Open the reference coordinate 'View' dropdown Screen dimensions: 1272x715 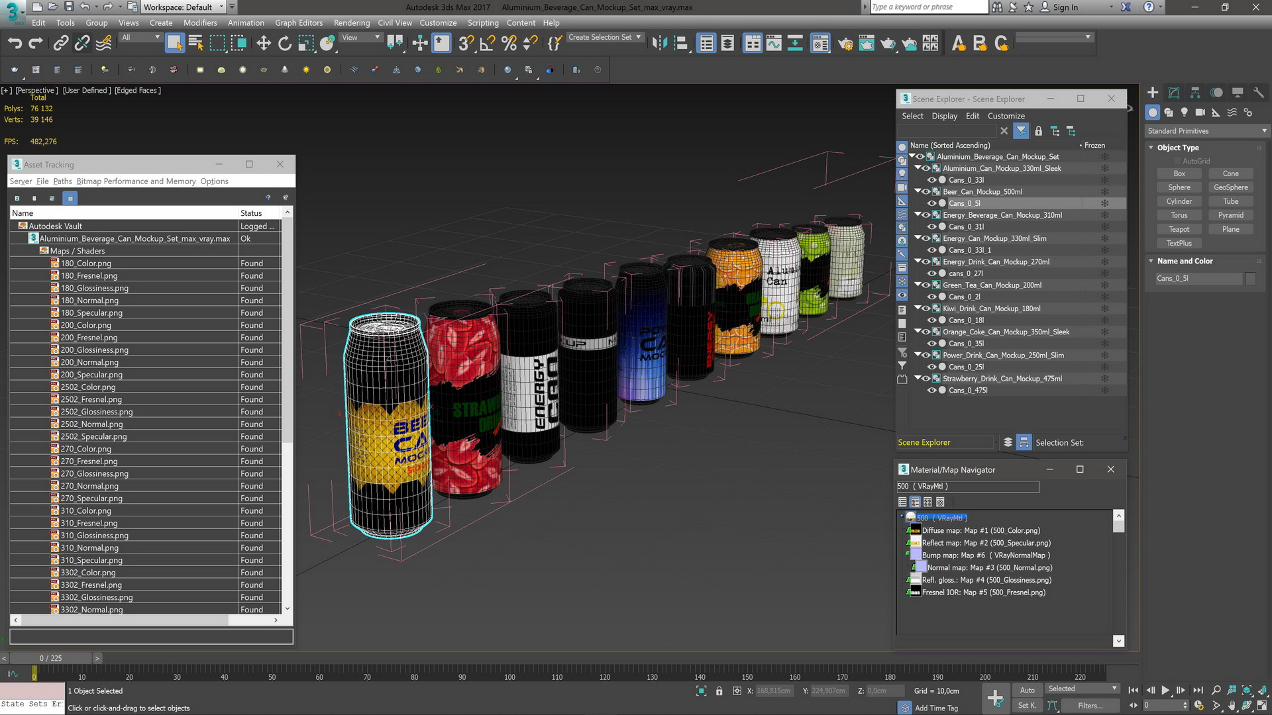tap(360, 38)
